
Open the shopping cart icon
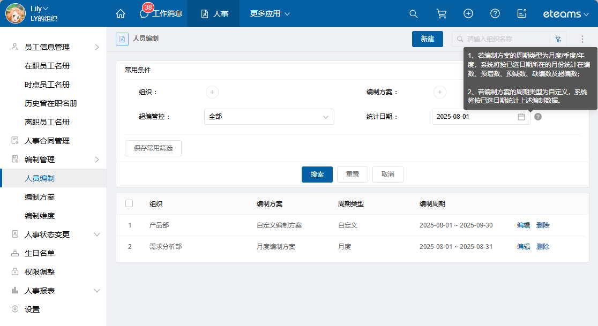point(441,14)
